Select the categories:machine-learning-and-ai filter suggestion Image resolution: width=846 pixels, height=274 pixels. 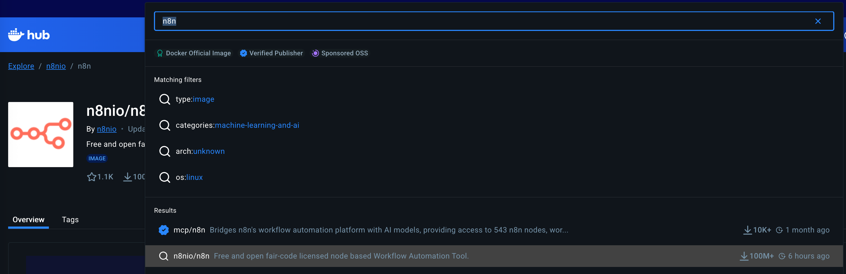(x=237, y=125)
